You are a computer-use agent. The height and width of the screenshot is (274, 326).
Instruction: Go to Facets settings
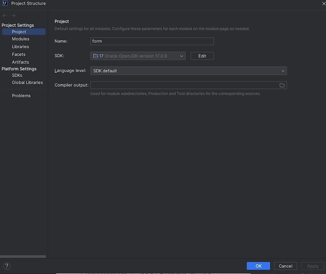tap(19, 54)
